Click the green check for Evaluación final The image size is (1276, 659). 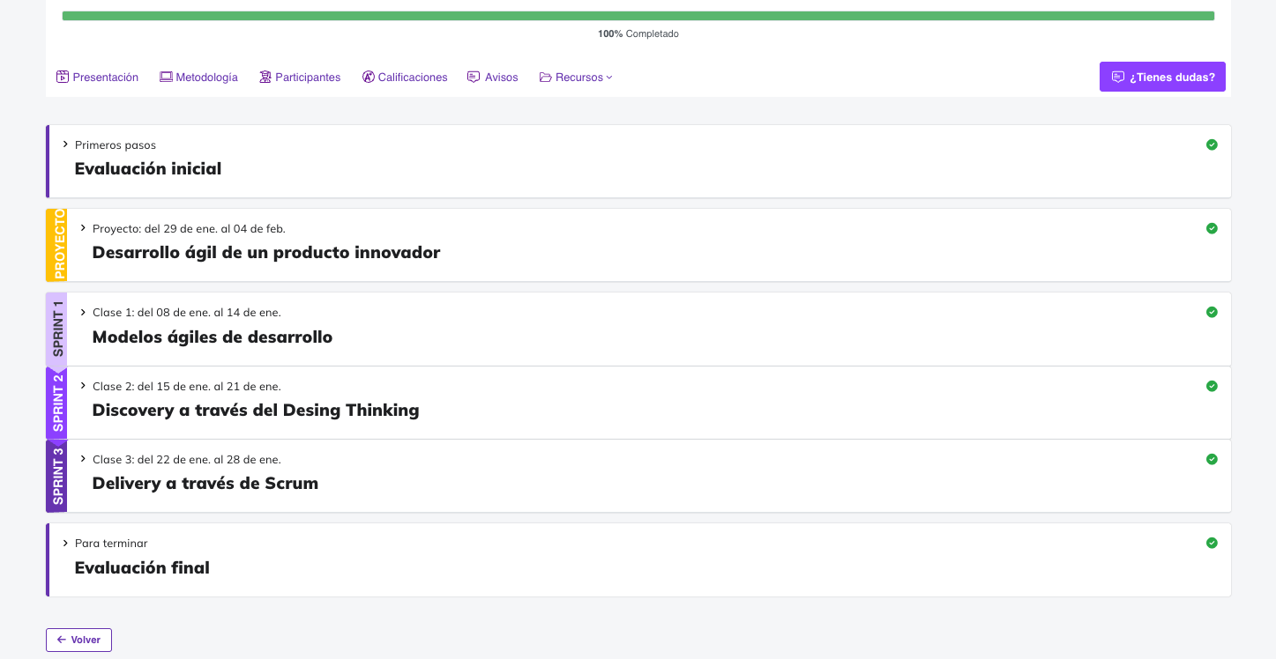click(x=1212, y=543)
